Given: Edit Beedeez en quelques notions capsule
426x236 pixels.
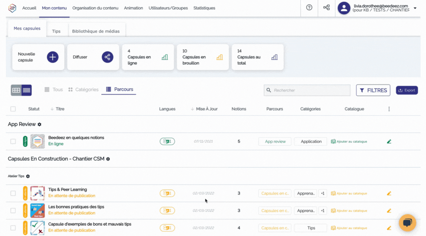Looking at the screenshot, I should point(389,142).
